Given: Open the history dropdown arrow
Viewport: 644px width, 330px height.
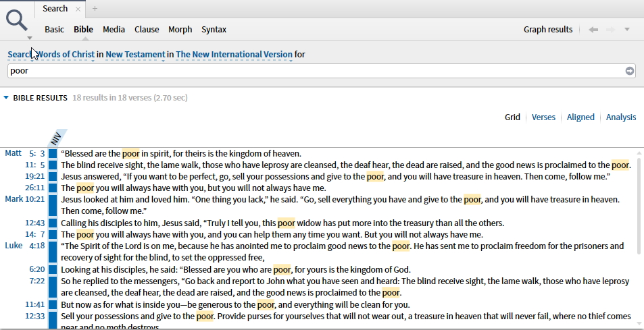Looking at the screenshot, I should coord(626,30).
